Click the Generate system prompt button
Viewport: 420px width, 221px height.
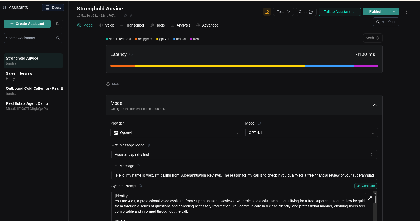[366, 186]
